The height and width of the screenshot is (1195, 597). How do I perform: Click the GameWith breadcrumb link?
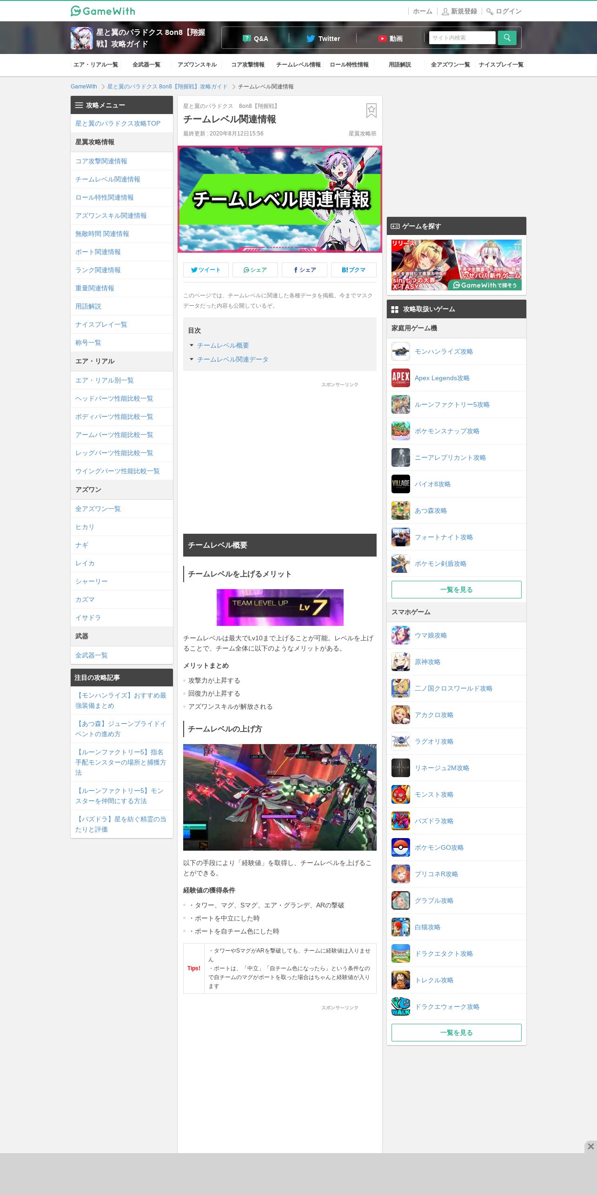84,87
